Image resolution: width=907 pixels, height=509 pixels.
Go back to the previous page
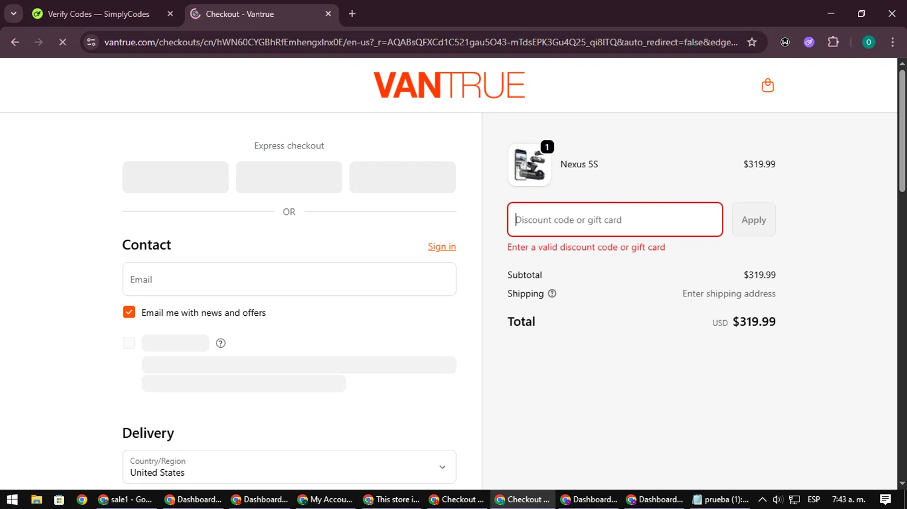pyautogui.click(x=15, y=42)
